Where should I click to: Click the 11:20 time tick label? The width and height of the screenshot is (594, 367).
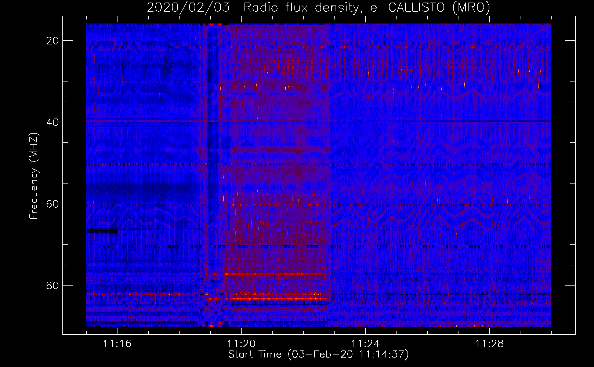[241, 344]
